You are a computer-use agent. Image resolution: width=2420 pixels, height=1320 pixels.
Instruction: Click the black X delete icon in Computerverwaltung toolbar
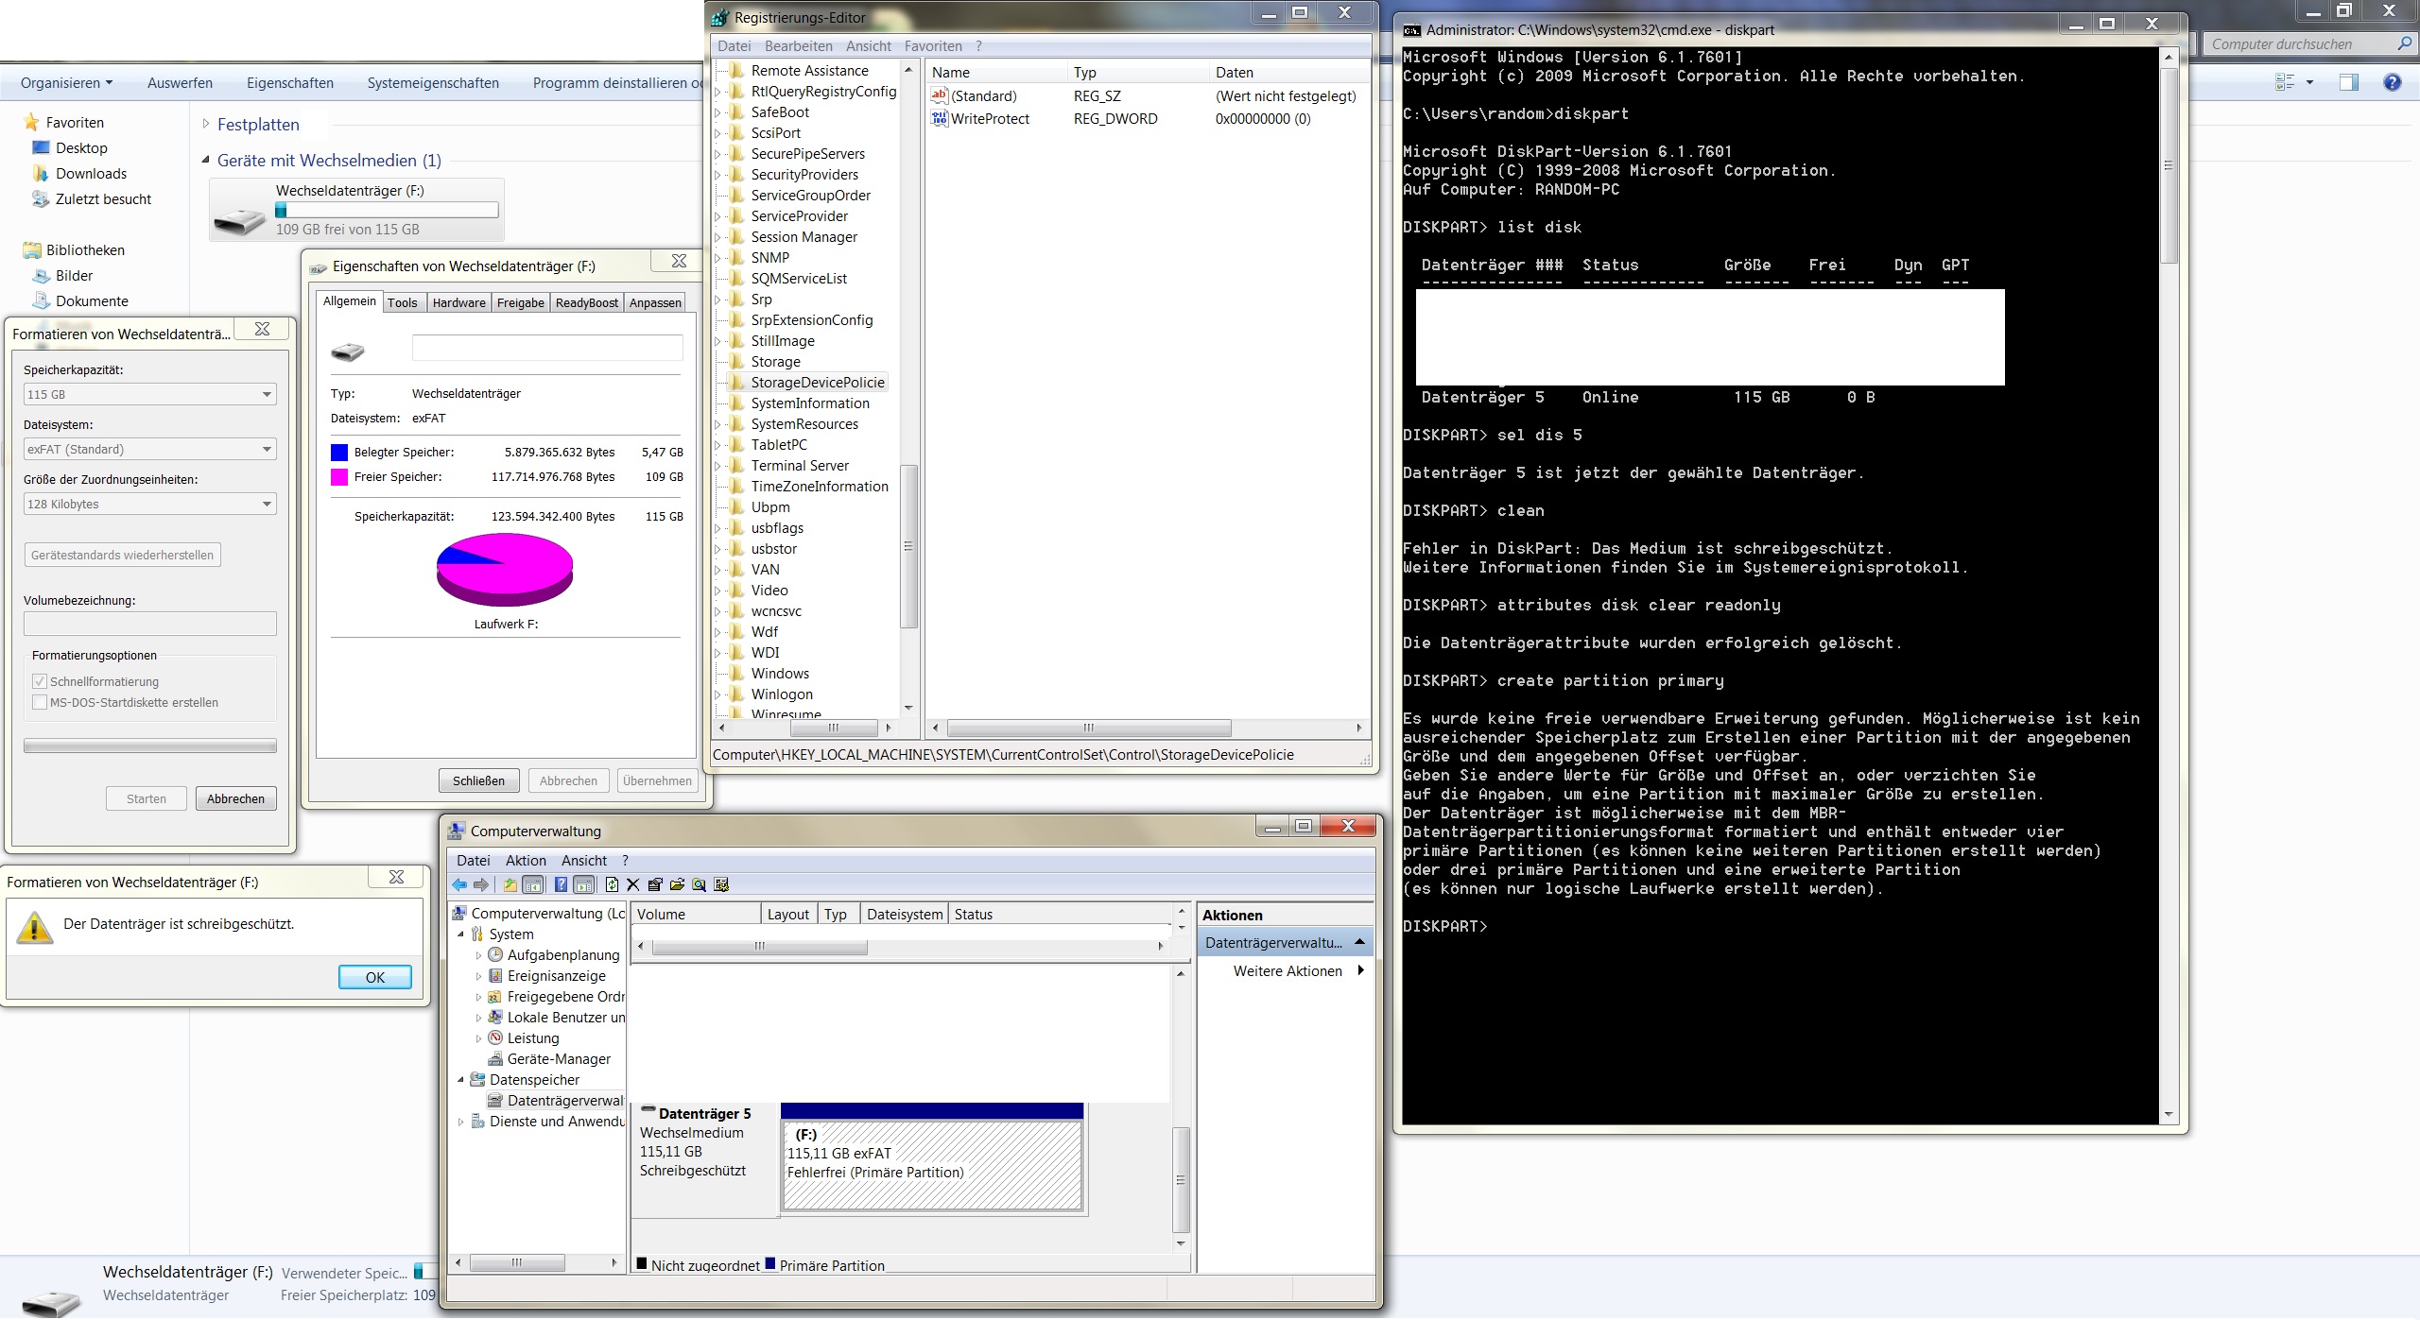[633, 885]
